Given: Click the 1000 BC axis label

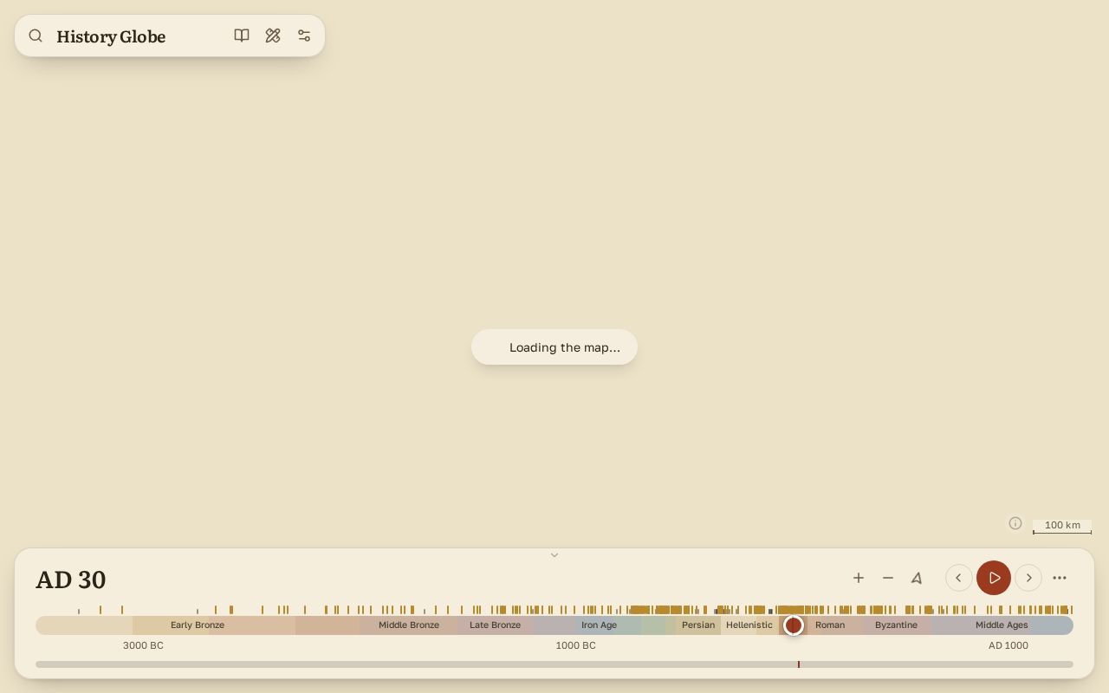Looking at the screenshot, I should pos(576,645).
